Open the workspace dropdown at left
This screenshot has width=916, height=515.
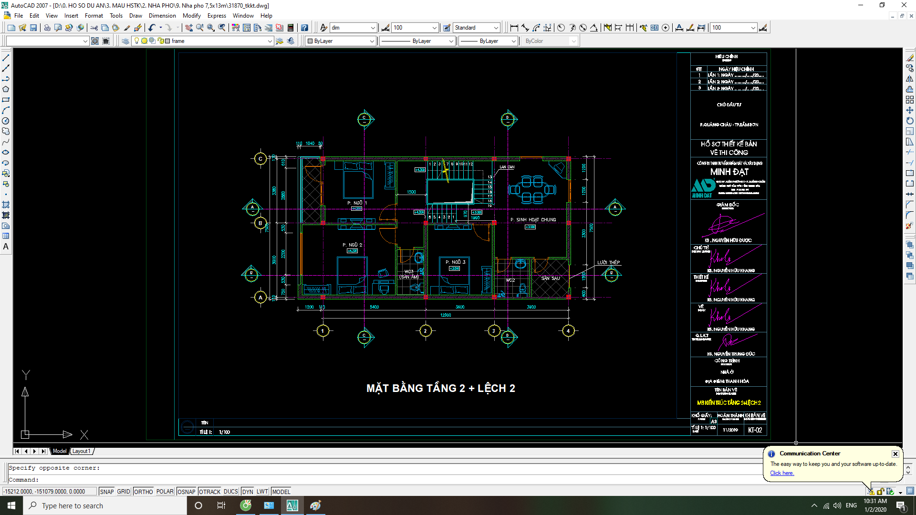pos(47,41)
